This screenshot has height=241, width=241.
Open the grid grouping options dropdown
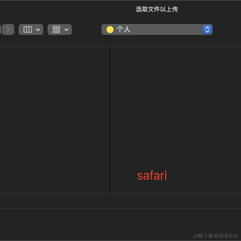[x=60, y=30]
